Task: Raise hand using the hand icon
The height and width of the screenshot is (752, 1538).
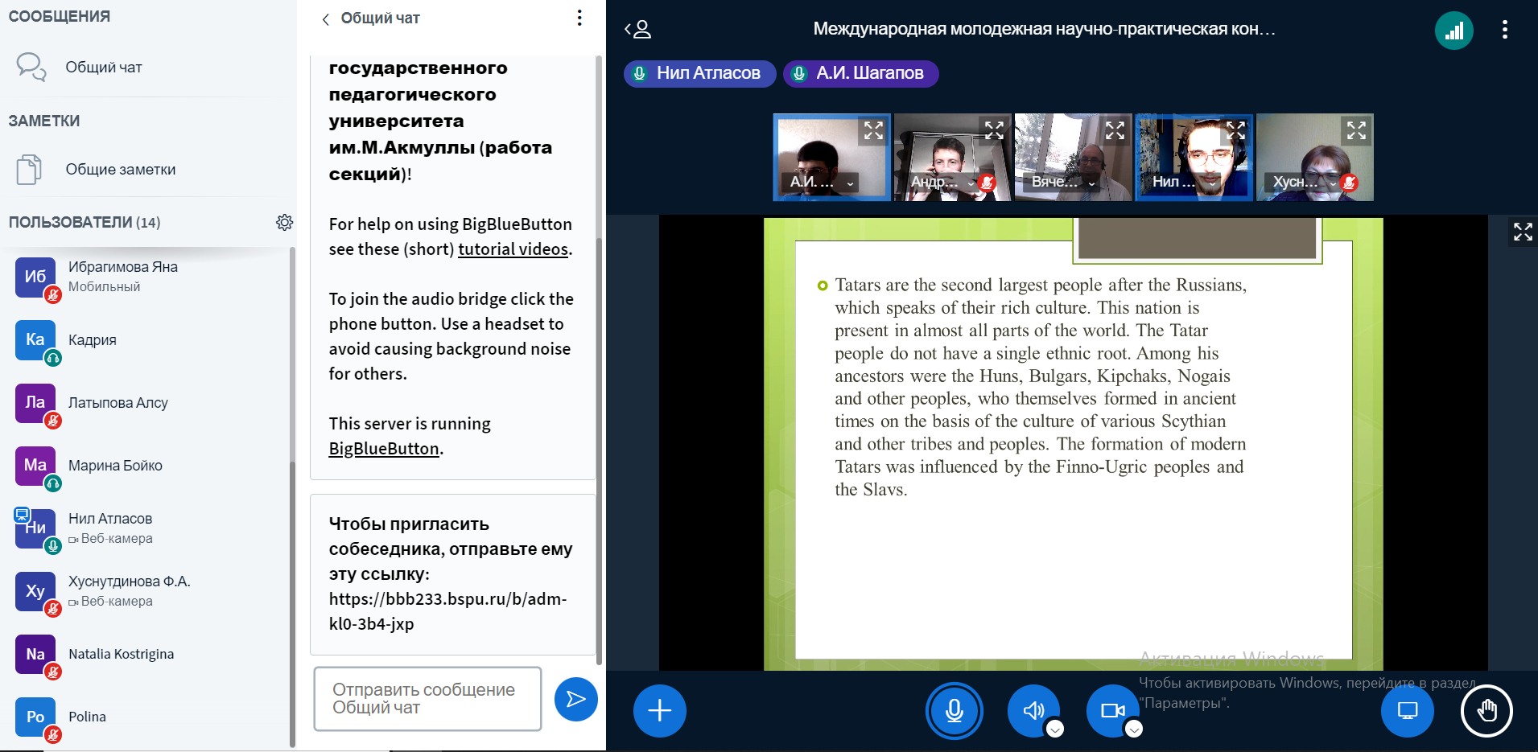Action: click(1486, 711)
